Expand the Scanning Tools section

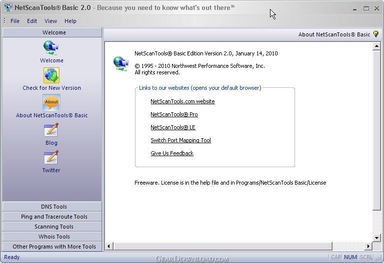pos(52,227)
